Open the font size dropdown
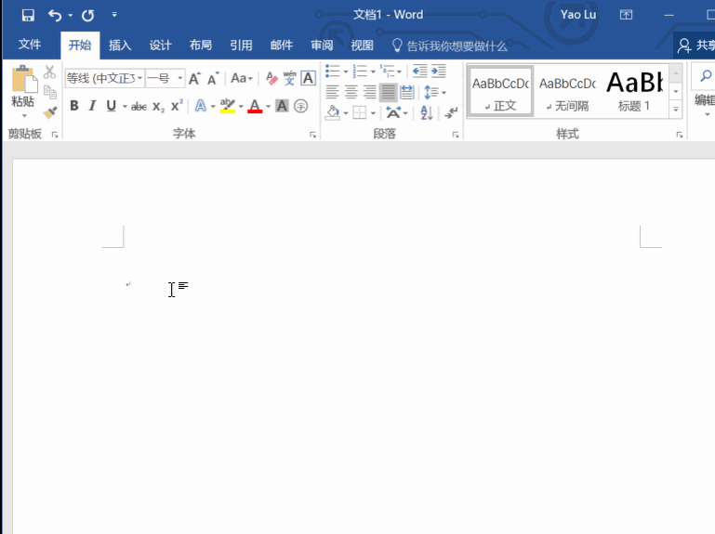 tap(180, 78)
